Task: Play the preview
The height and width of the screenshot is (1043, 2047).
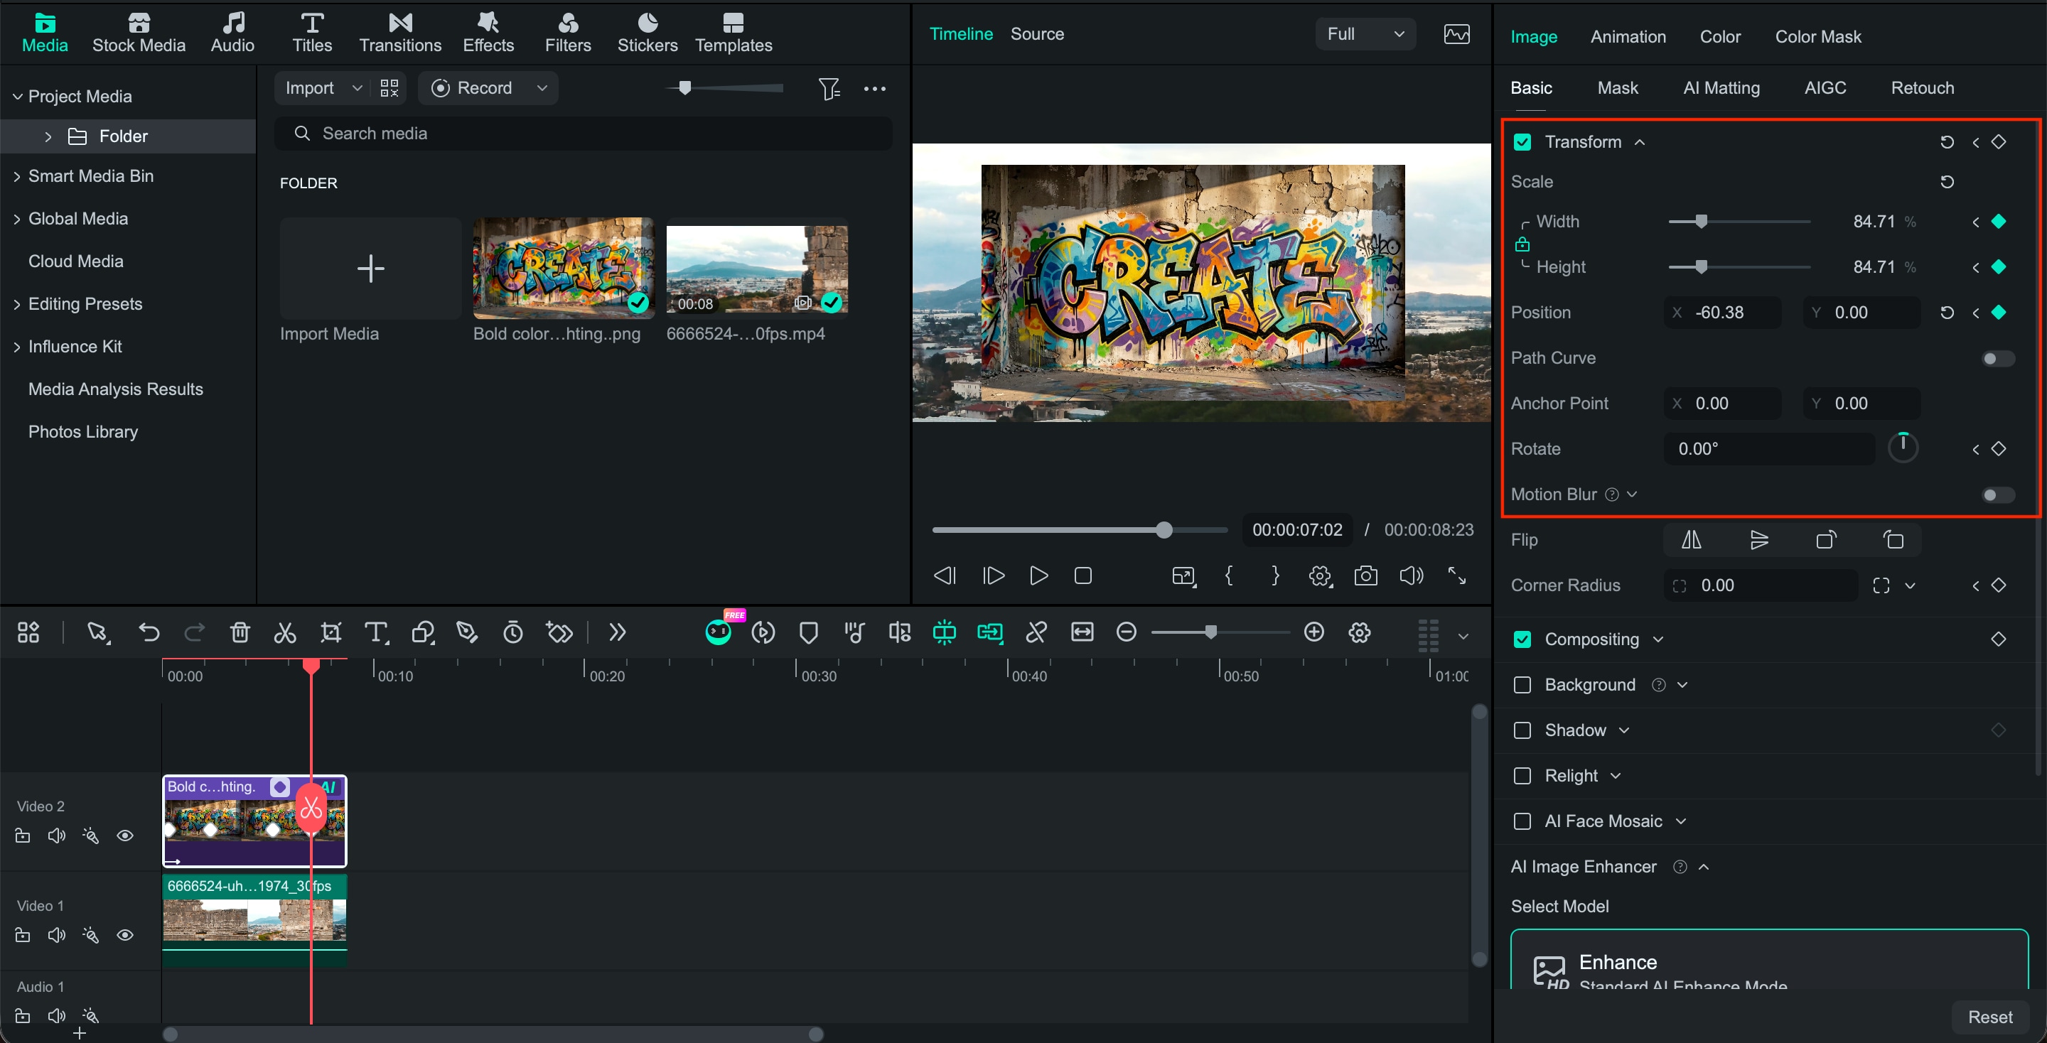Action: [x=1038, y=575]
